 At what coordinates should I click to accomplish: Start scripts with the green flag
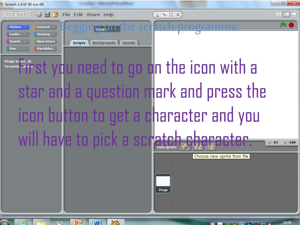coord(283,25)
